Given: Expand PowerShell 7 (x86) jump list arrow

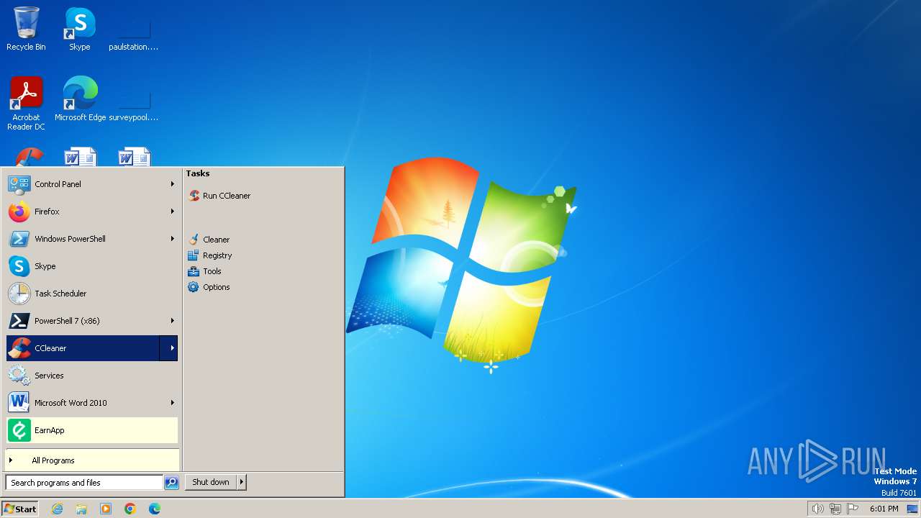Looking at the screenshot, I should click(x=172, y=321).
